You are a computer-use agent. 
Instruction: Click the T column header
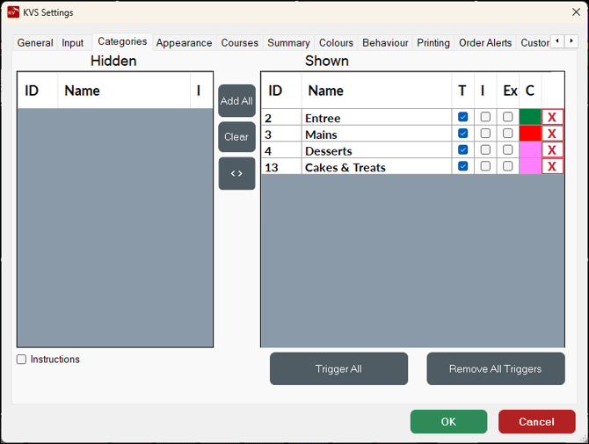pyautogui.click(x=462, y=91)
